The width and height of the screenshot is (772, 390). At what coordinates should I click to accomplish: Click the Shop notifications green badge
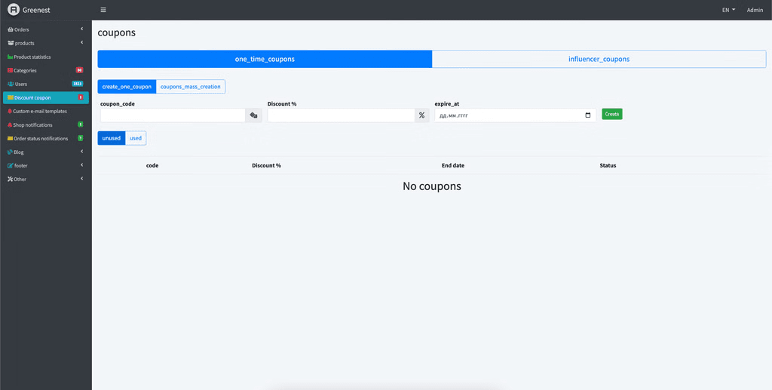[x=80, y=124]
